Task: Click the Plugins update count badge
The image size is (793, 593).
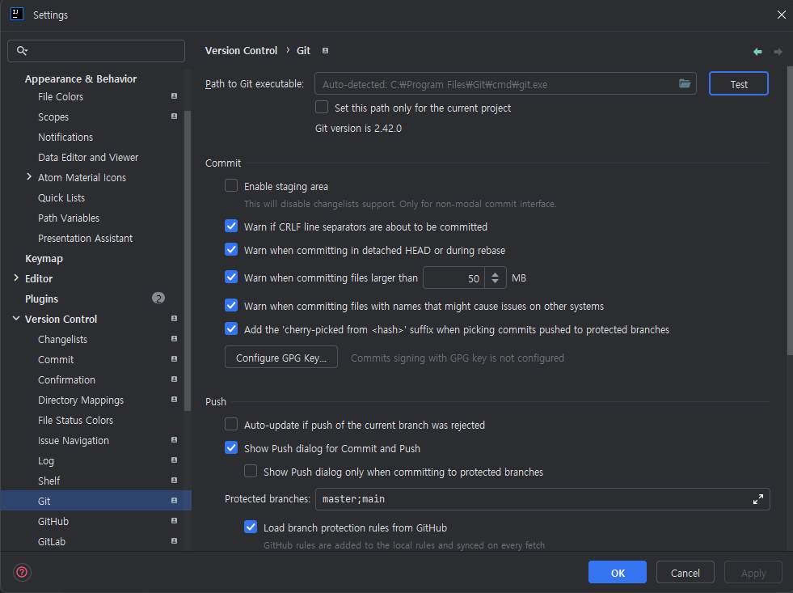Action: pos(158,298)
